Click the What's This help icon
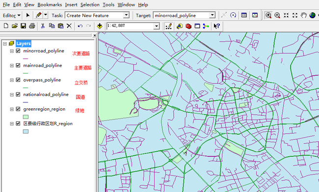This screenshot has width=319, height=192. 216,26
